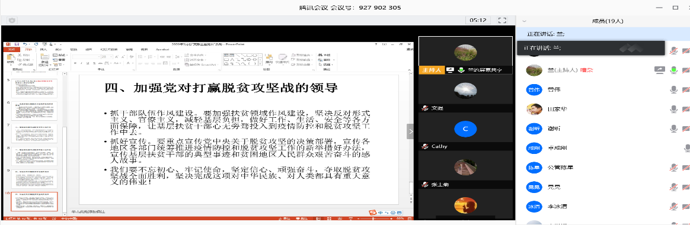
Task: Click screen-share icon in the host's member row
Action: [x=659, y=70]
